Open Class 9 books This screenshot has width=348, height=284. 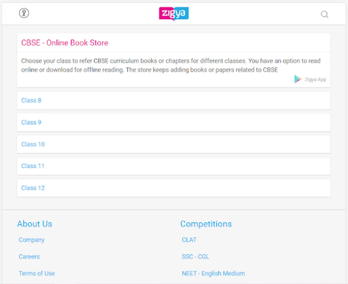[x=174, y=122]
